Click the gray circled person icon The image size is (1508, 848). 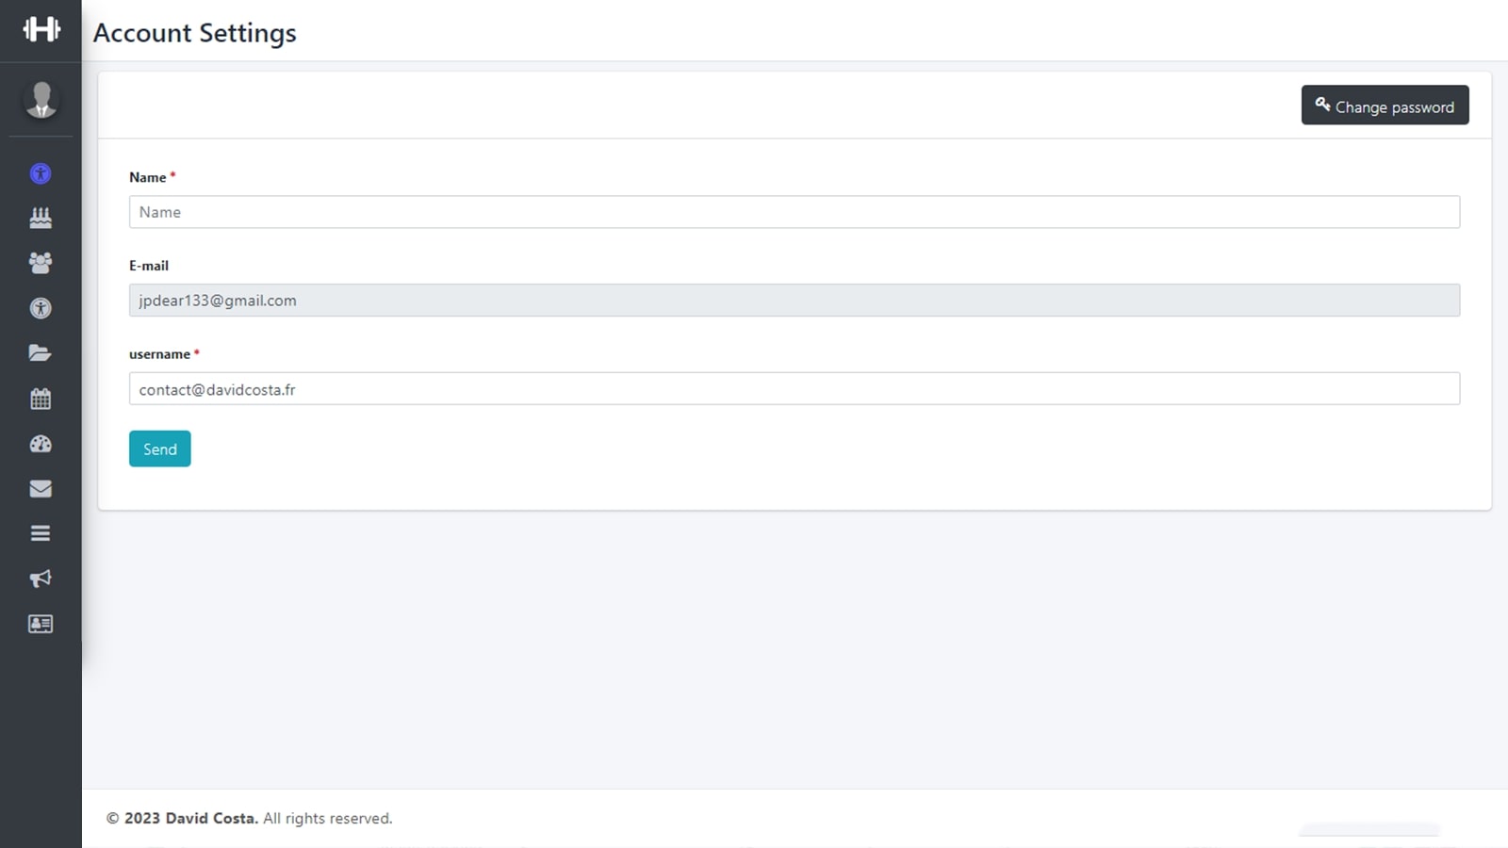point(41,308)
